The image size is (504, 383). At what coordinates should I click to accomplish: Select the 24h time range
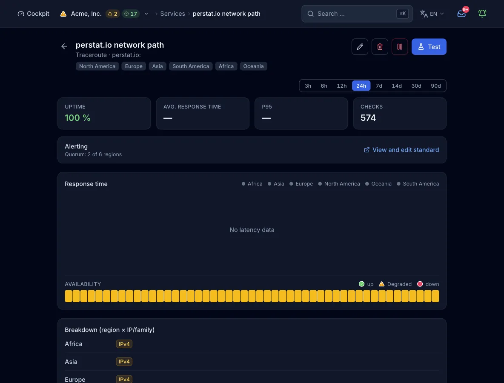click(x=361, y=86)
